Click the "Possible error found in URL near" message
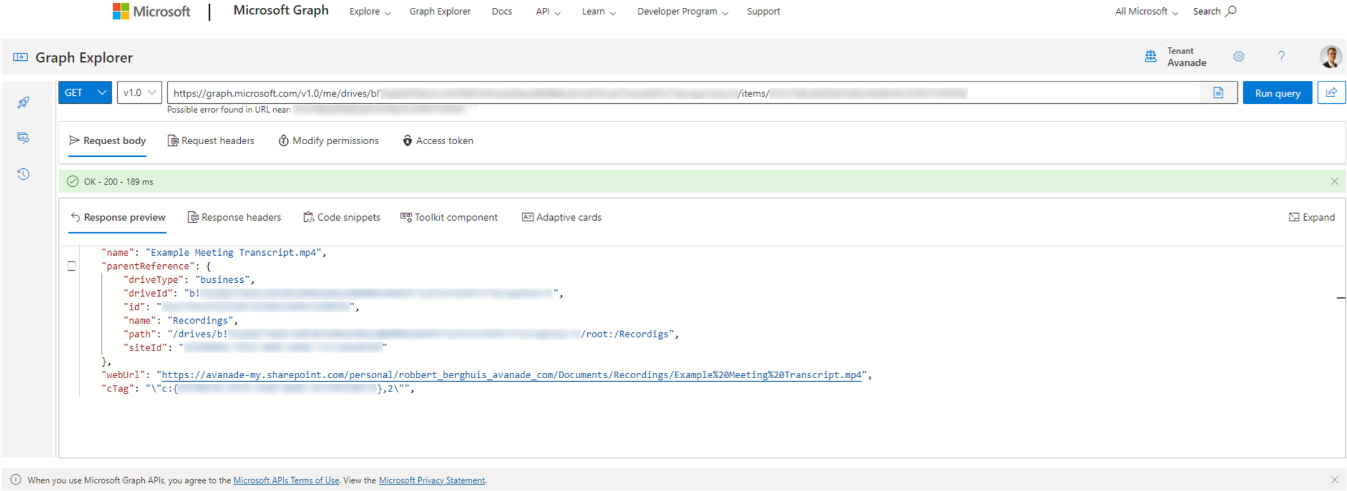 (229, 110)
